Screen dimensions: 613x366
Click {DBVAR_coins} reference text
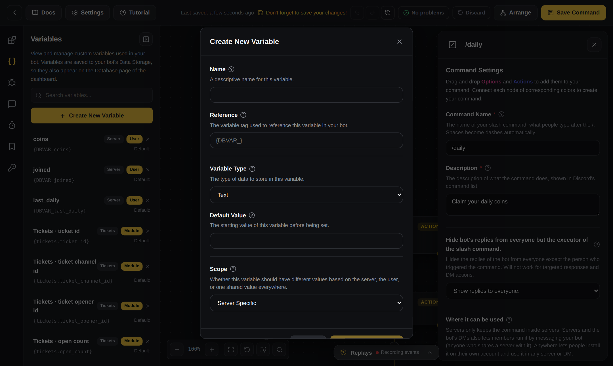[52, 150]
